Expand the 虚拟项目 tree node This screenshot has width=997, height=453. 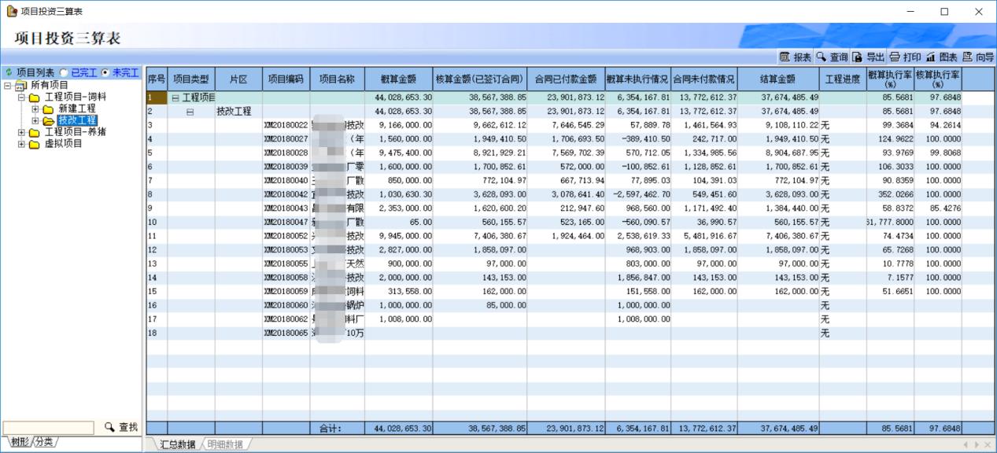click(x=21, y=144)
